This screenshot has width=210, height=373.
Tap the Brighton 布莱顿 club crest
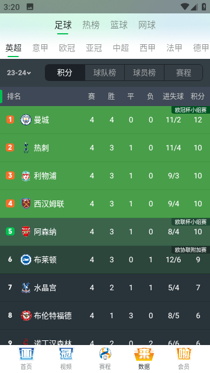tap(26, 260)
